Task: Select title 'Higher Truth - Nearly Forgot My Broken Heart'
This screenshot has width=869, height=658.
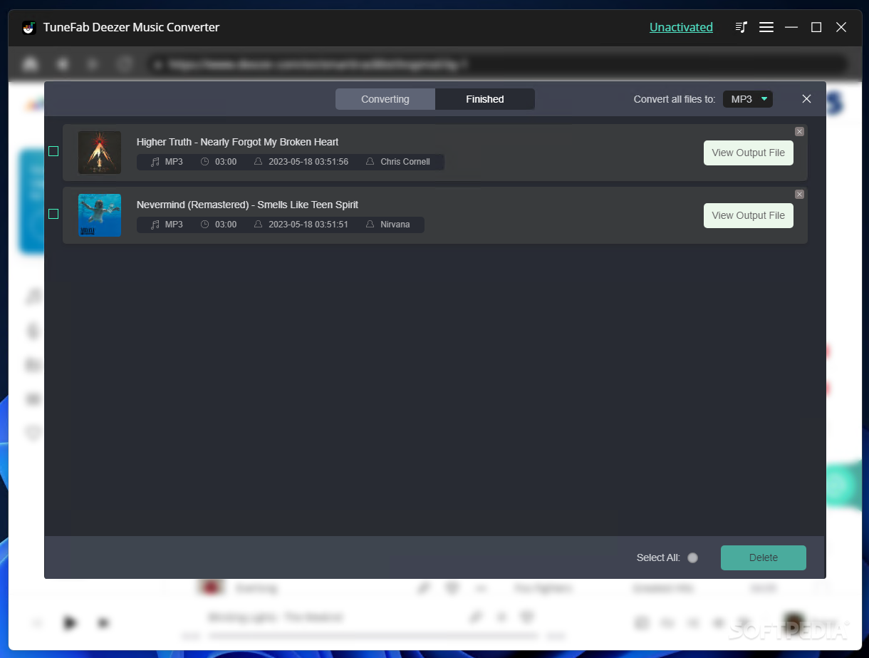Action: (237, 142)
